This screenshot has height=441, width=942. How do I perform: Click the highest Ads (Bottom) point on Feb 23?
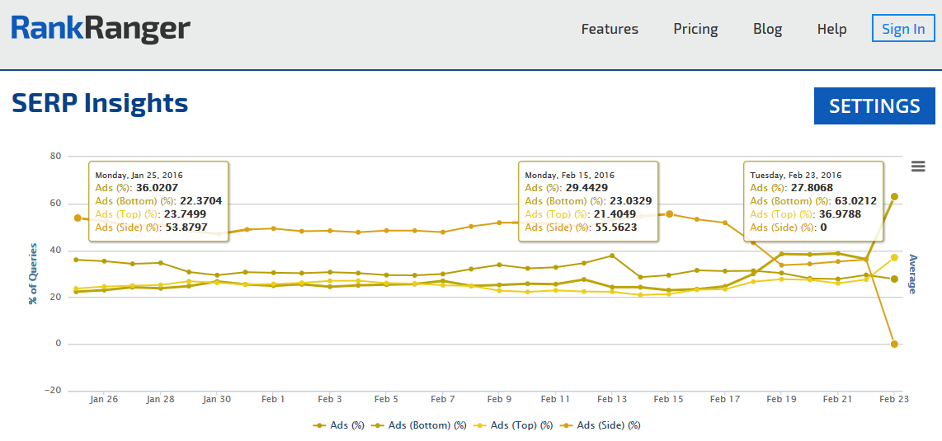tap(894, 197)
